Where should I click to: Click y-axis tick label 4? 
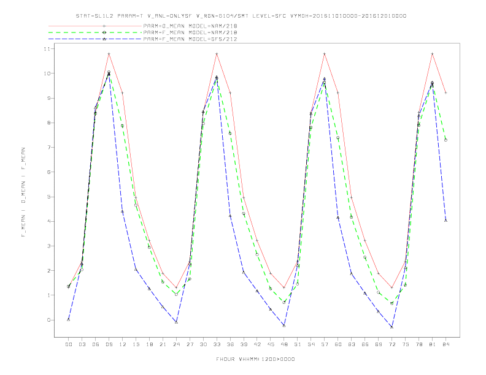[48, 221]
